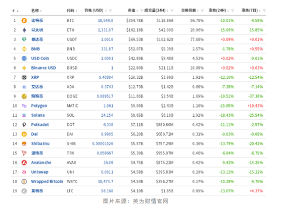Open filter funnel for 涨跌(7日) column

click(x=264, y=11)
